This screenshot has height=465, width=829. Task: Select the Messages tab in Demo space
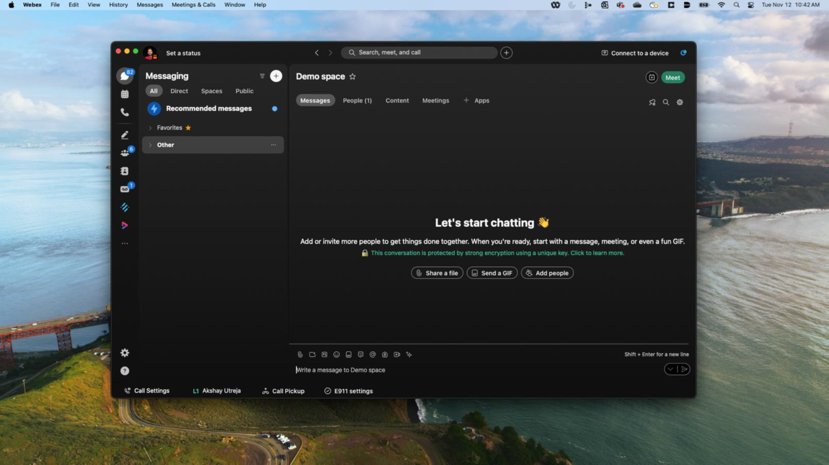click(315, 100)
